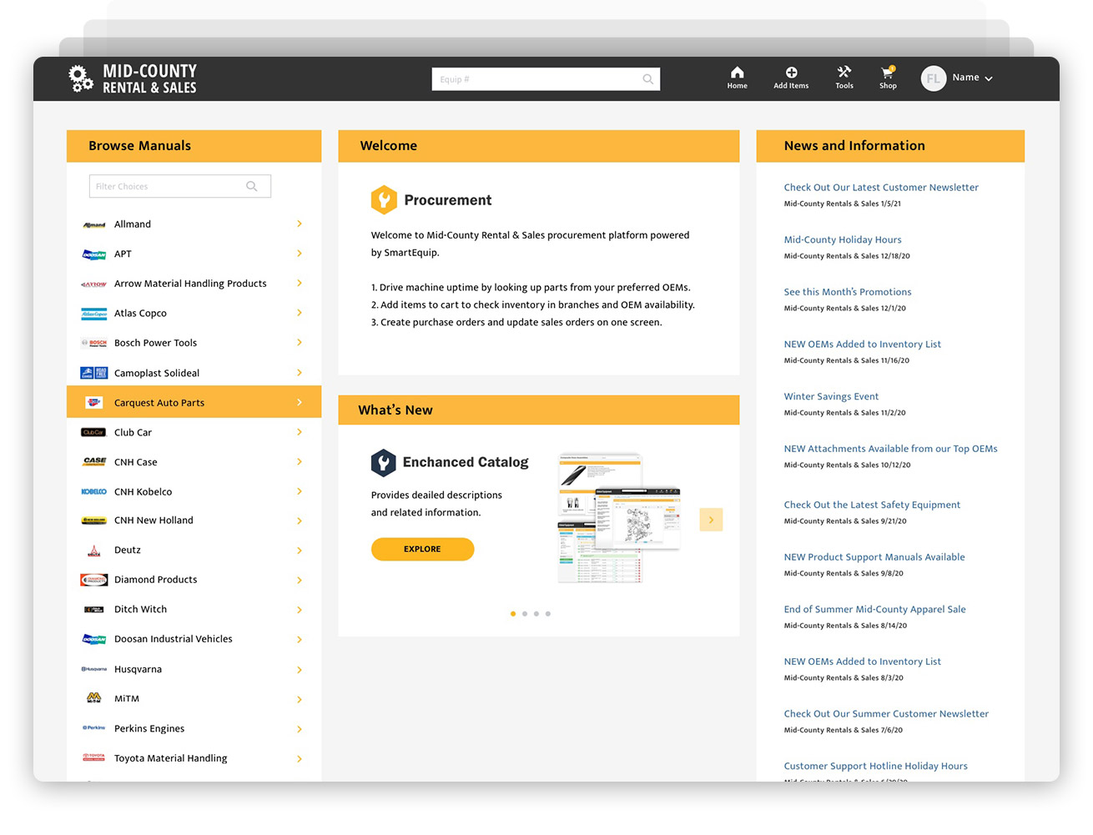Click the Equip # search input field

534,78
